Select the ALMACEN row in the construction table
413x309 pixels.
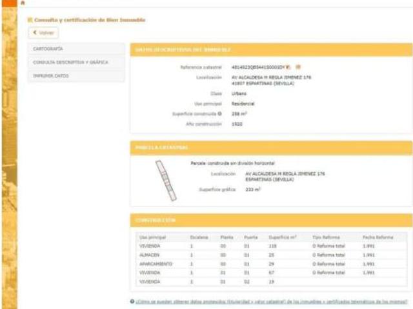pos(271,255)
